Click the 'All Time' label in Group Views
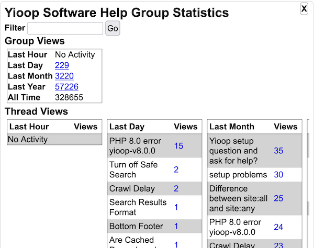Viewport: 314px width, 248px height. click(24, 97)
